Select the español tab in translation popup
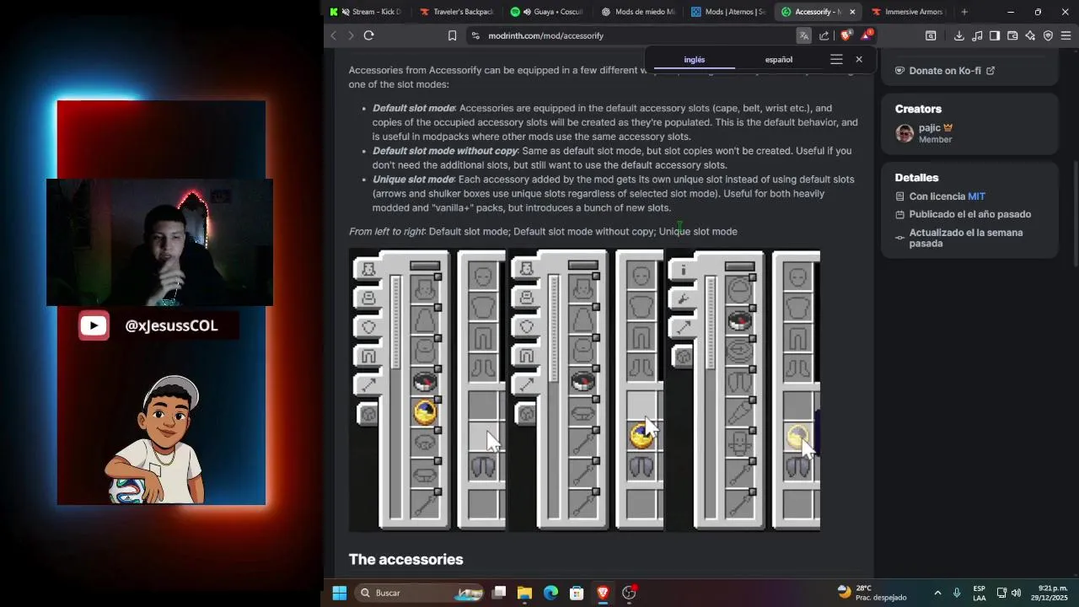Screen dimensions: 1079x607 coord(779,60)
